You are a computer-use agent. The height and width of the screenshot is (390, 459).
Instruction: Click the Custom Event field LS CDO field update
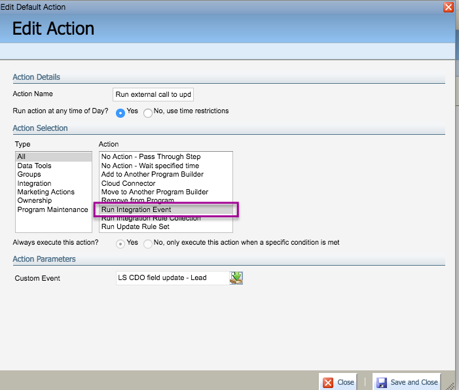(x=173, y=278)
